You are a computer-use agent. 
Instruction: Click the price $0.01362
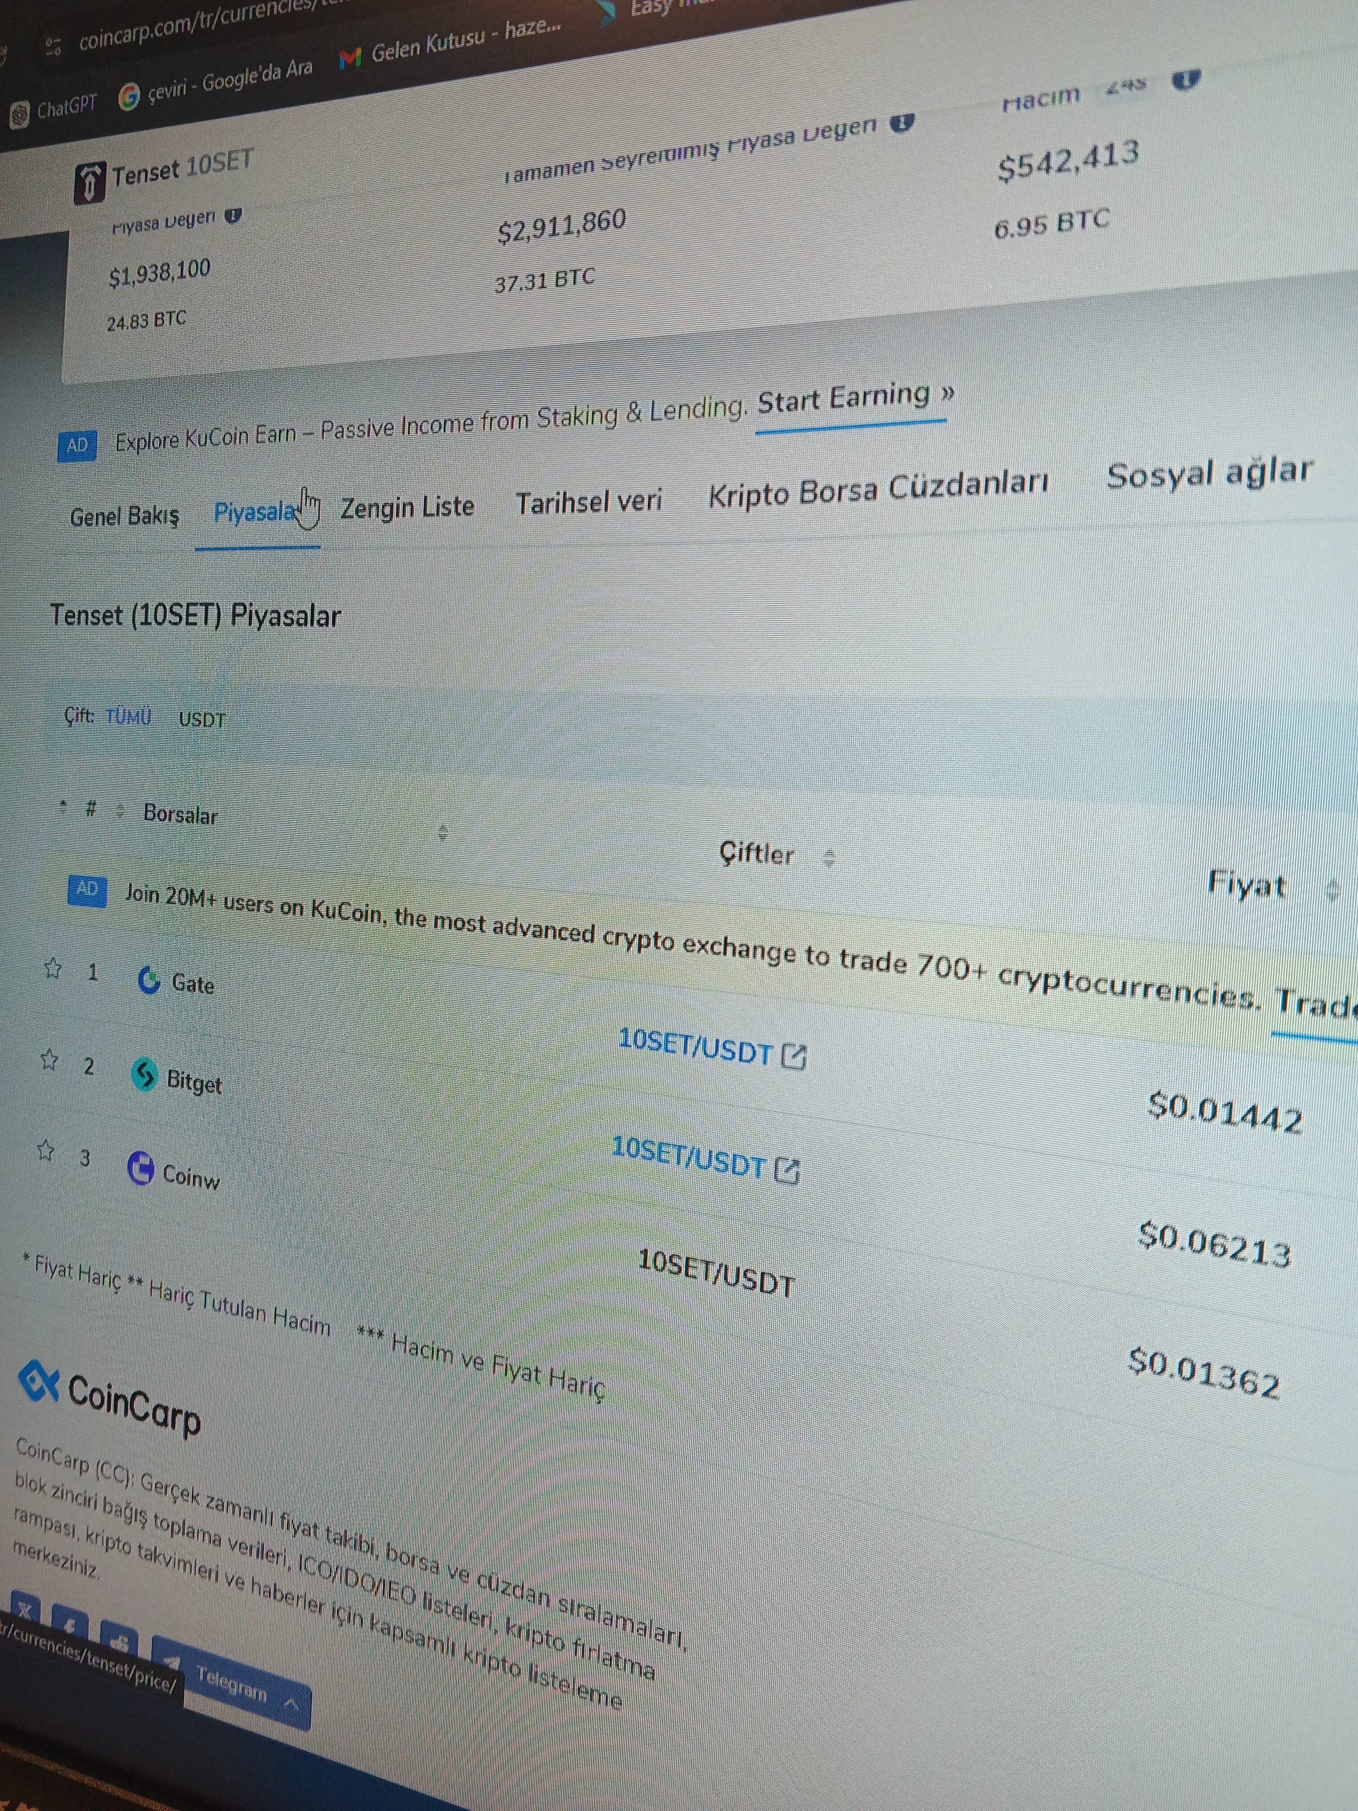tap(1204, 1373)
